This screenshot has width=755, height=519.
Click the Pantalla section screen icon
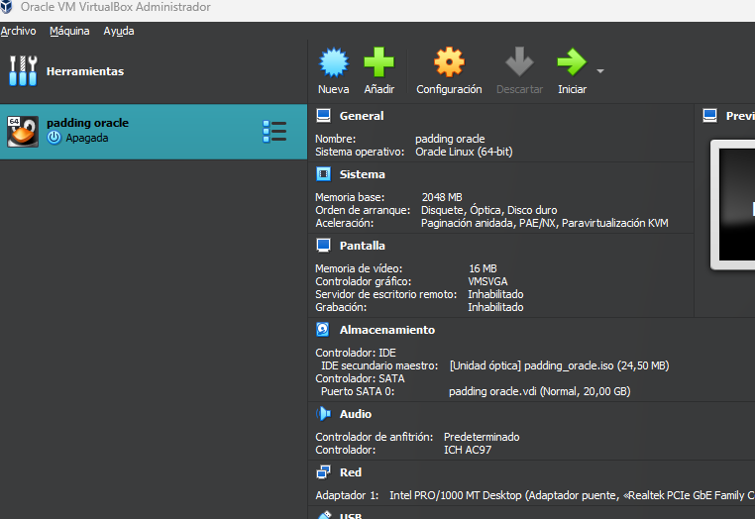pos(323,246)
